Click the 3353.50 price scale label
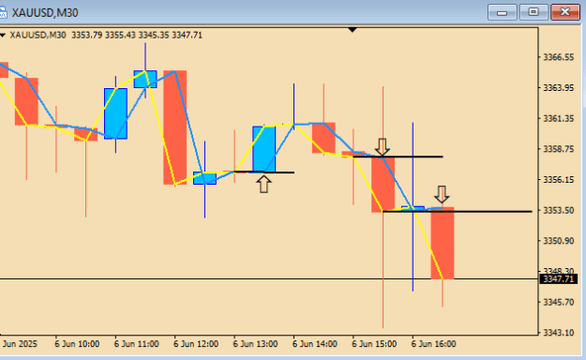 558,210
